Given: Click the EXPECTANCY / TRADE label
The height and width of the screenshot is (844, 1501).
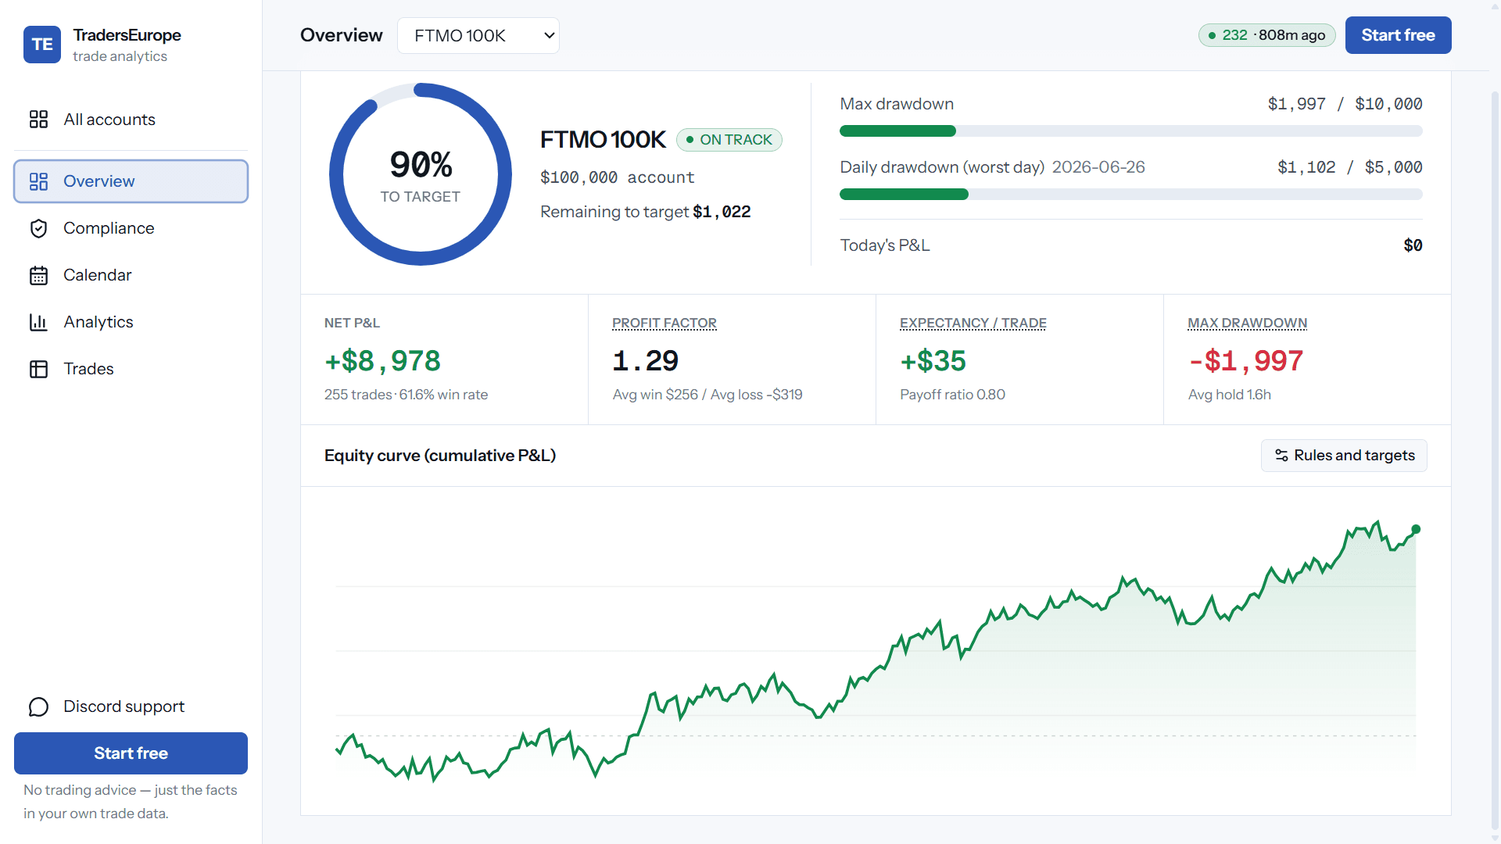Looking at the screenshot, I should [x=973, y=323].
